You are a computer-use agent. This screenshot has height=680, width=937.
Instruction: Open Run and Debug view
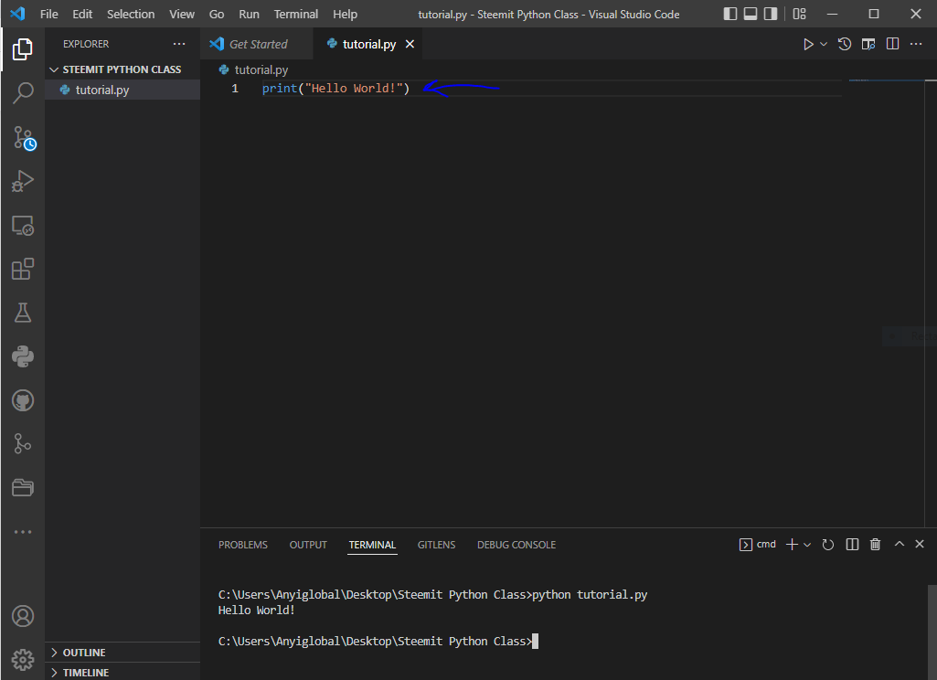pos(23,182)
